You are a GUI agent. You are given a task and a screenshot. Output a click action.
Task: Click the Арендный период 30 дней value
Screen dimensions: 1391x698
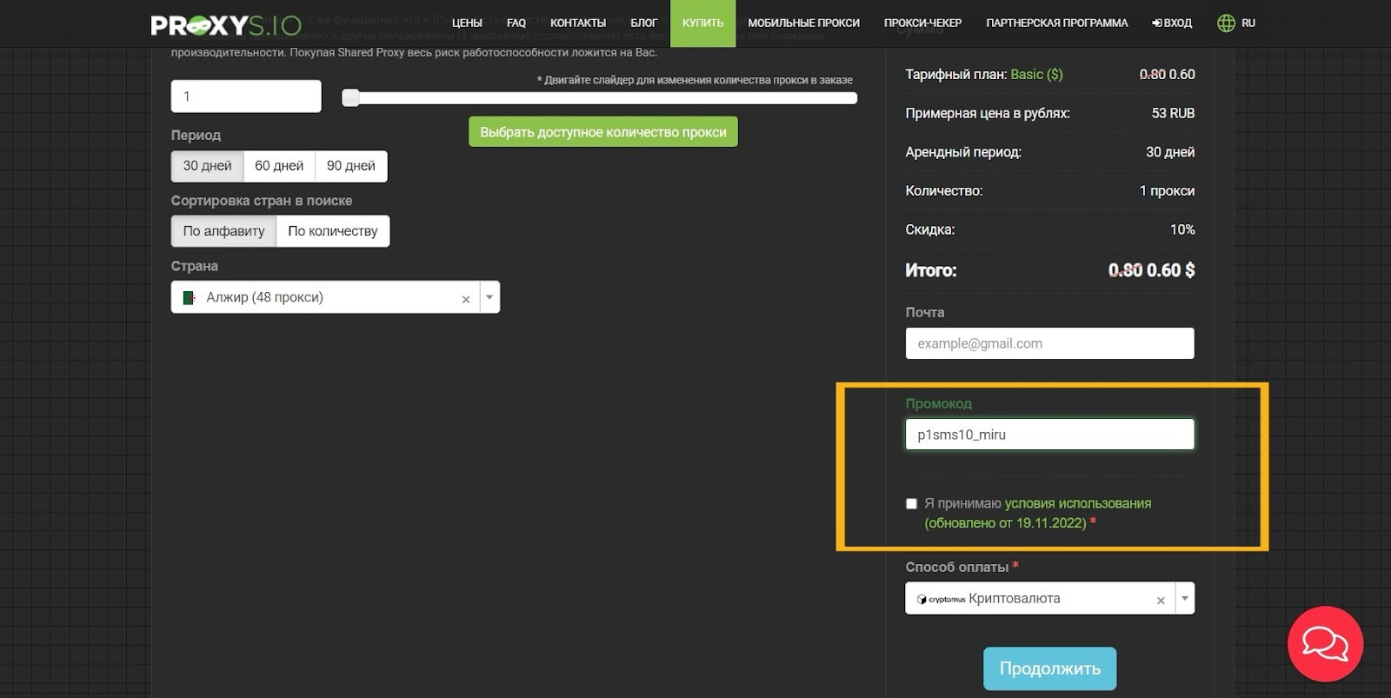(1170, 152)
